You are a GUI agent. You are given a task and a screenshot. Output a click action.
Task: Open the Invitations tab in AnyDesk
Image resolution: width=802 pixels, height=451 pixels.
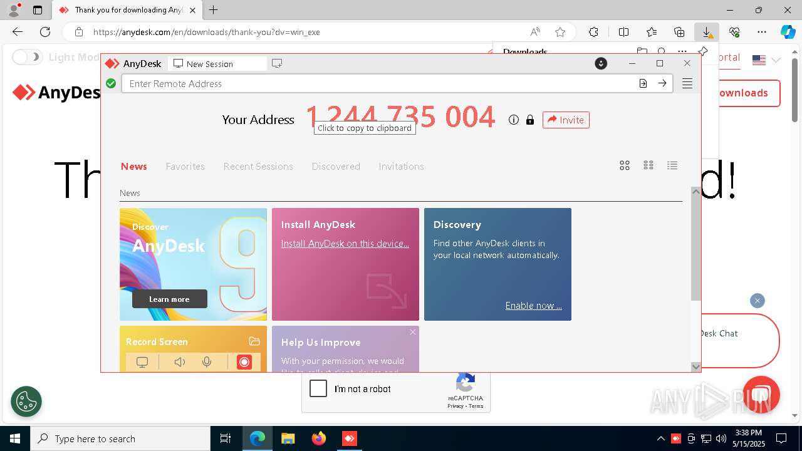(x=401, y=166)
